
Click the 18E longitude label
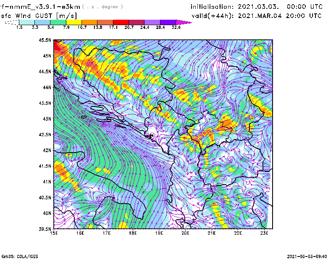pyautogui.click(x=133, y=233)
